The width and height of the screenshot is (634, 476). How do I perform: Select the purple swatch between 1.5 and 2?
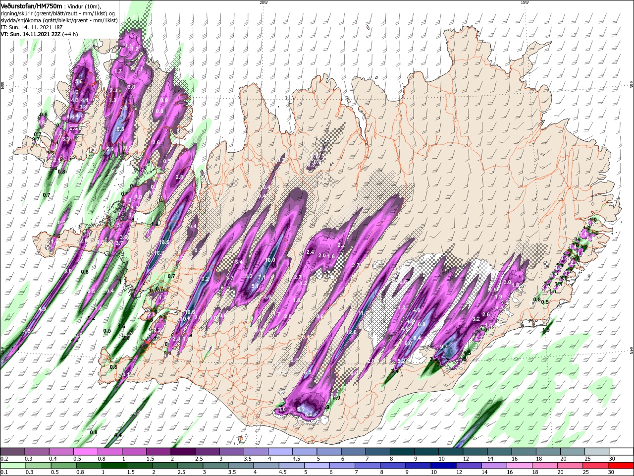tap(158, 452)
